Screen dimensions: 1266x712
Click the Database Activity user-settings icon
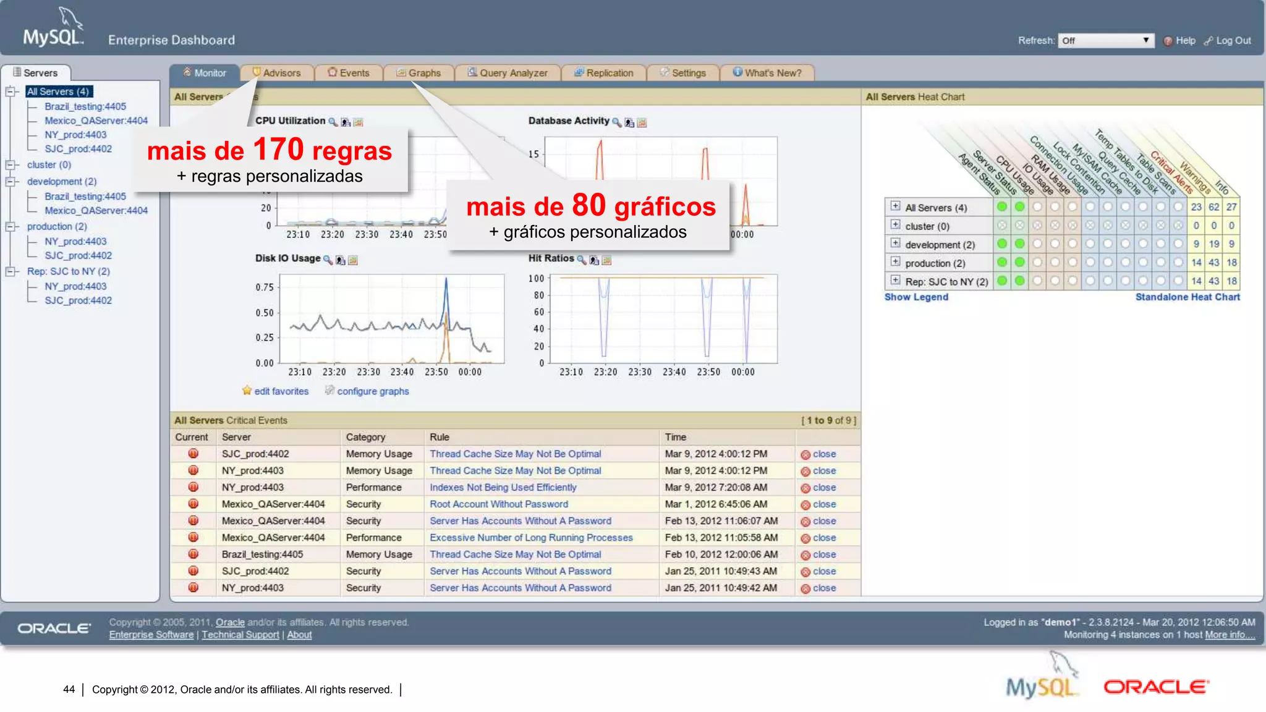pos(629,122)
